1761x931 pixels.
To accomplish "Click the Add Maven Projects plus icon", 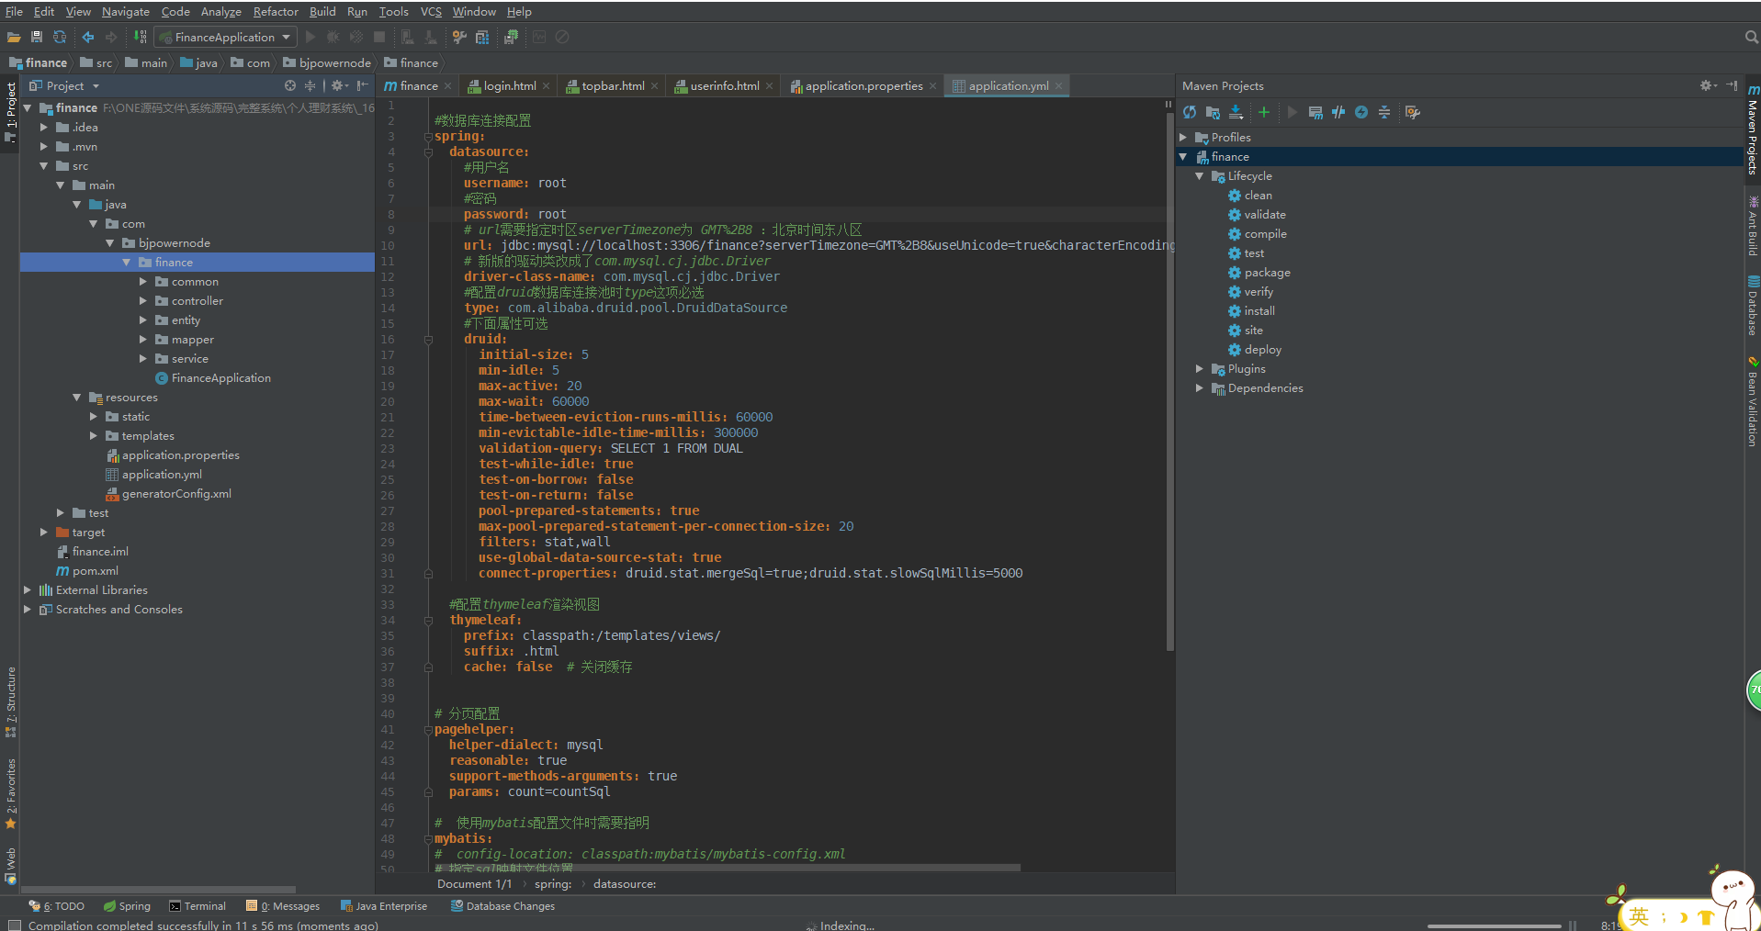I will 1264,112.
